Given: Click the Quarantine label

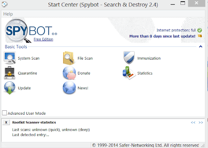Looking at the screenshot, I should tap(27, 73).
